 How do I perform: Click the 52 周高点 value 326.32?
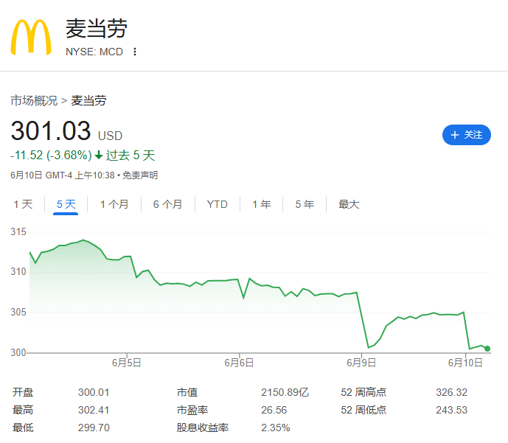tap(452, 392)
